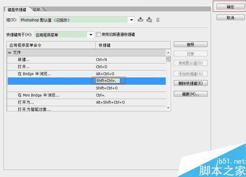This screenshot has width=246, height=177.
Task: Click the Alt+Shift+Ctrl+O shortcut cell
Action: point(110,102)
